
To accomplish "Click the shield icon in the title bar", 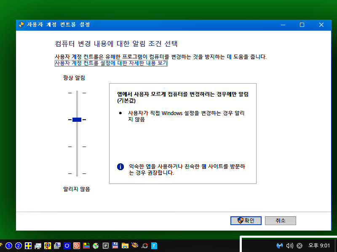I will click(21, 25).
